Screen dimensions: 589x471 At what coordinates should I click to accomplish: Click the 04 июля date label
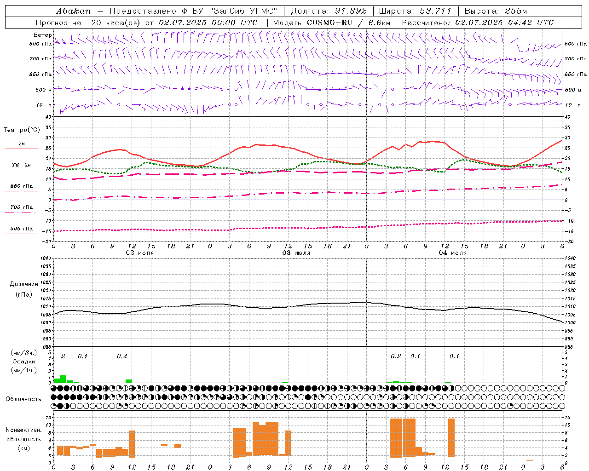coord(453,253)
